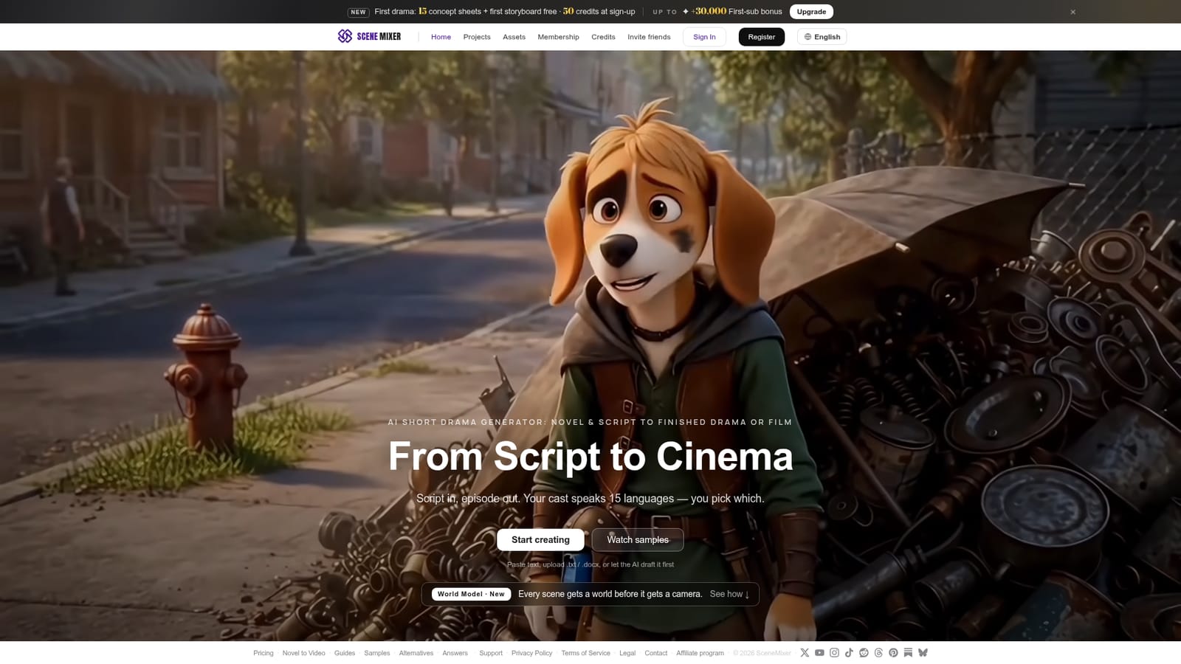
Task: Open the Terms of Service link
Action: point(585,653)
